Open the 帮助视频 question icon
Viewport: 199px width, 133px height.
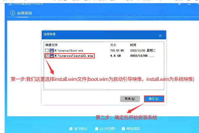123,129
